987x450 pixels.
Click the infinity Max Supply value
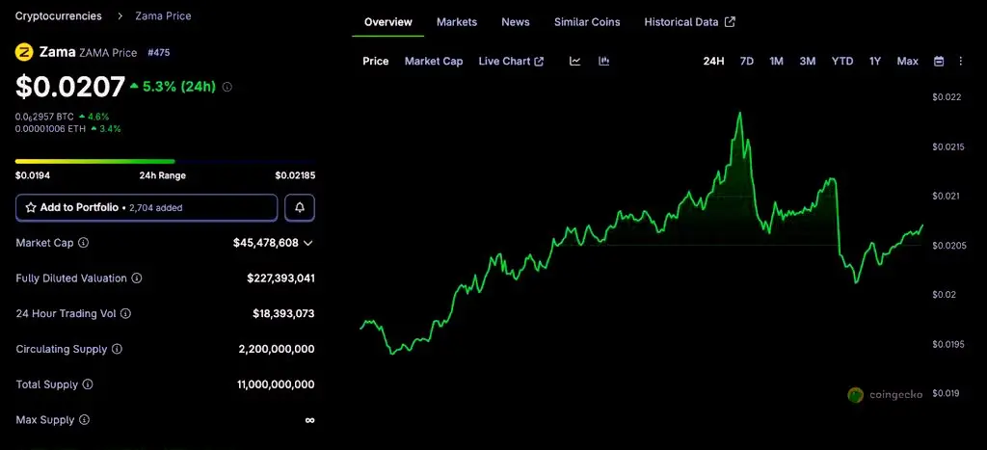click(x=309, y=420)
